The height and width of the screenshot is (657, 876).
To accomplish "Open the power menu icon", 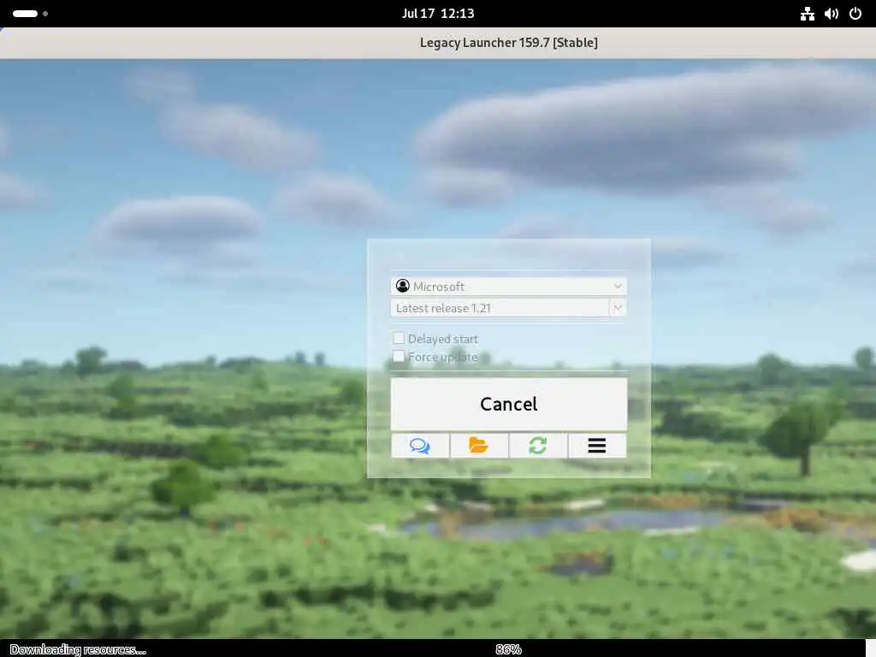I will [x=855, y=14].
